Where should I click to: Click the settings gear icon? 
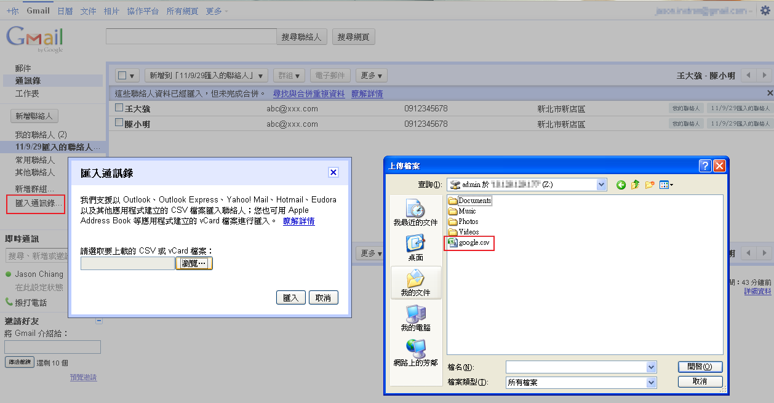765,10
